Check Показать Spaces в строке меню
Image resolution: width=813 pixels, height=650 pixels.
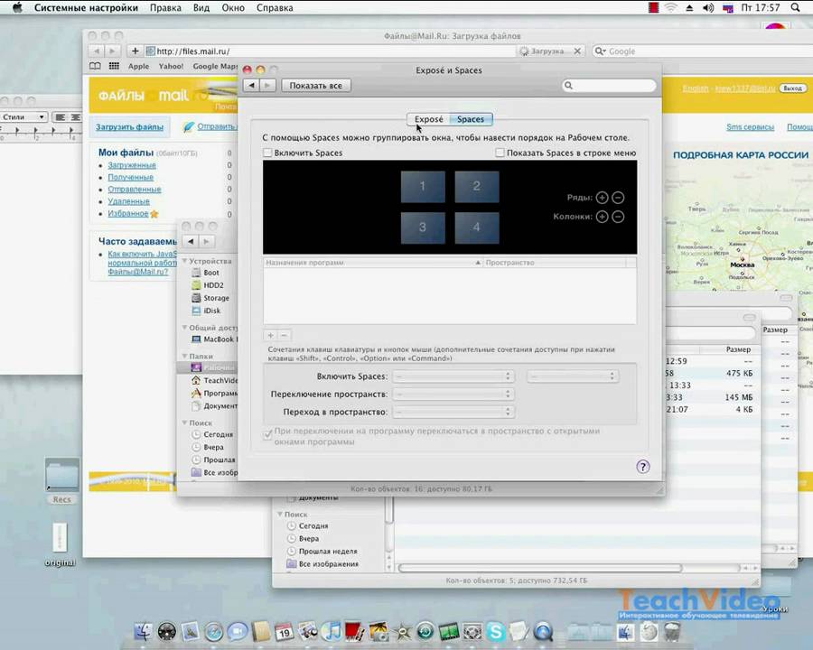click(500, 153)
